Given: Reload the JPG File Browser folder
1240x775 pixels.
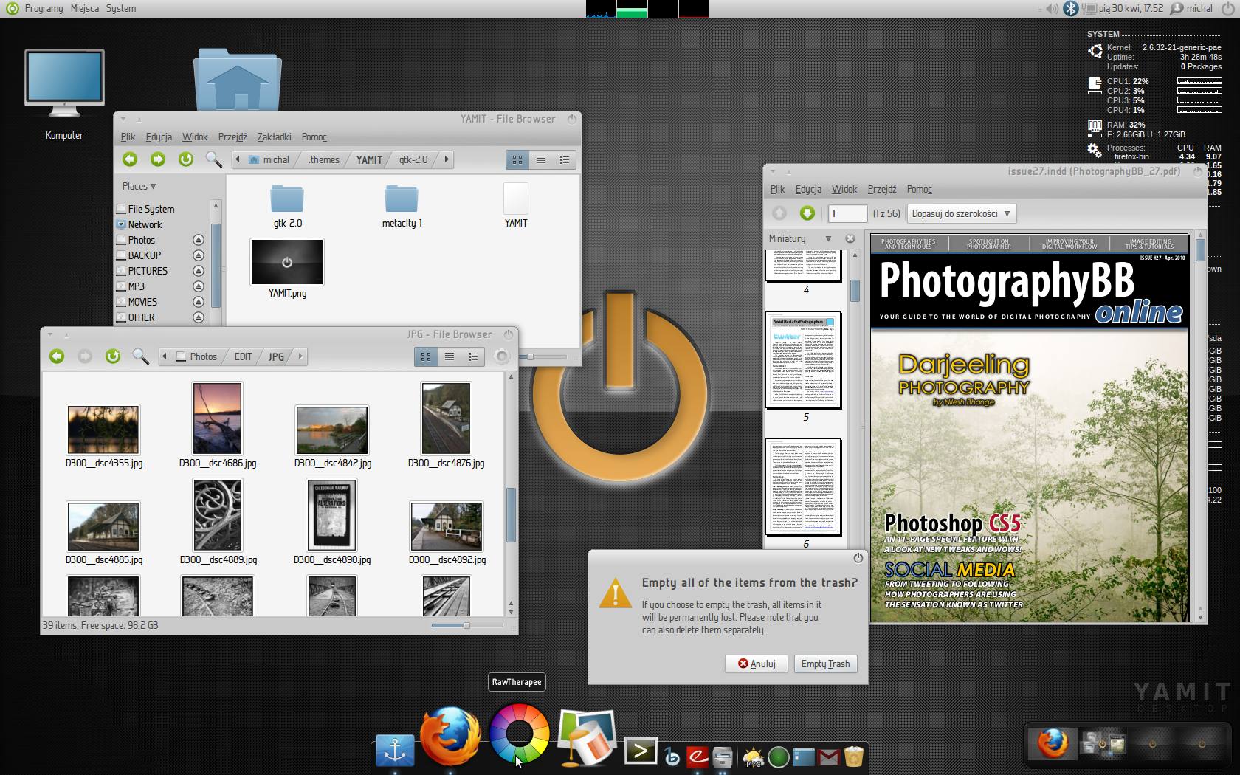Looking at the screenshot, I should (x=112, y=356).
